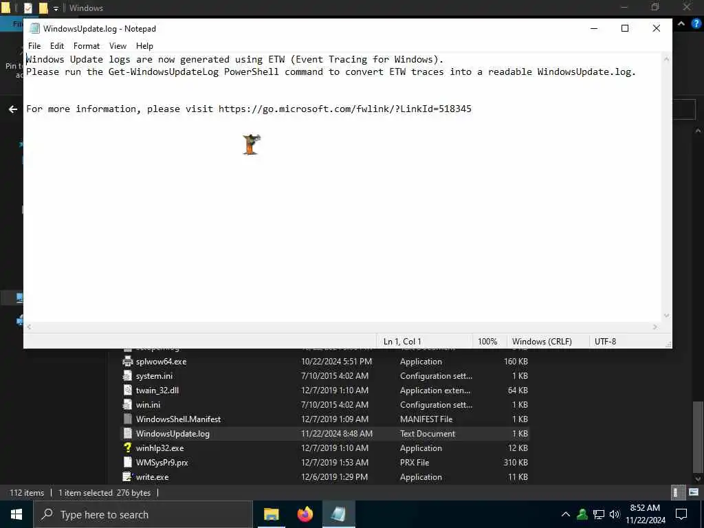Click the green user tray icon
Screen dimensions: 704x528
click(x=582, y=514)
